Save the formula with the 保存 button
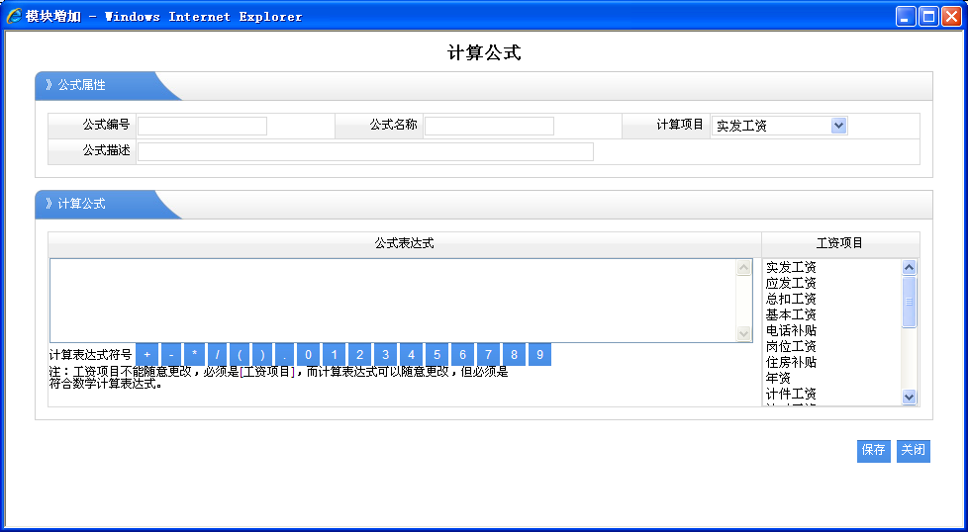The height and width of the screenshot is (532, 968). click(x=873, y=450)
